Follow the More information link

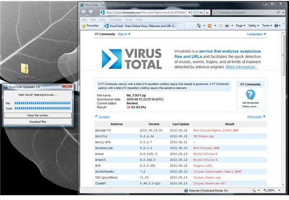coord(241,67)
